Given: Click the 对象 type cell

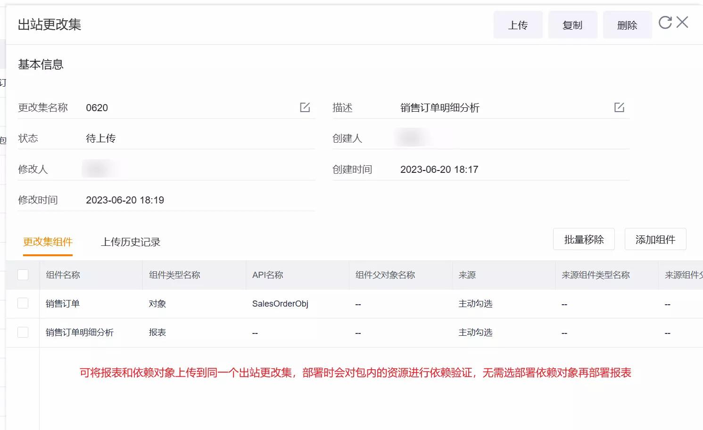Looking at the screenshot, I should 157,304.
